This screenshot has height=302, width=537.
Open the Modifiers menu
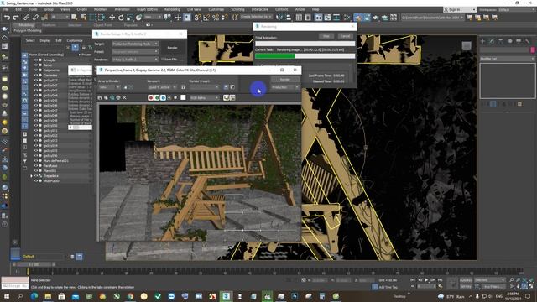click(x=101, y=9)
